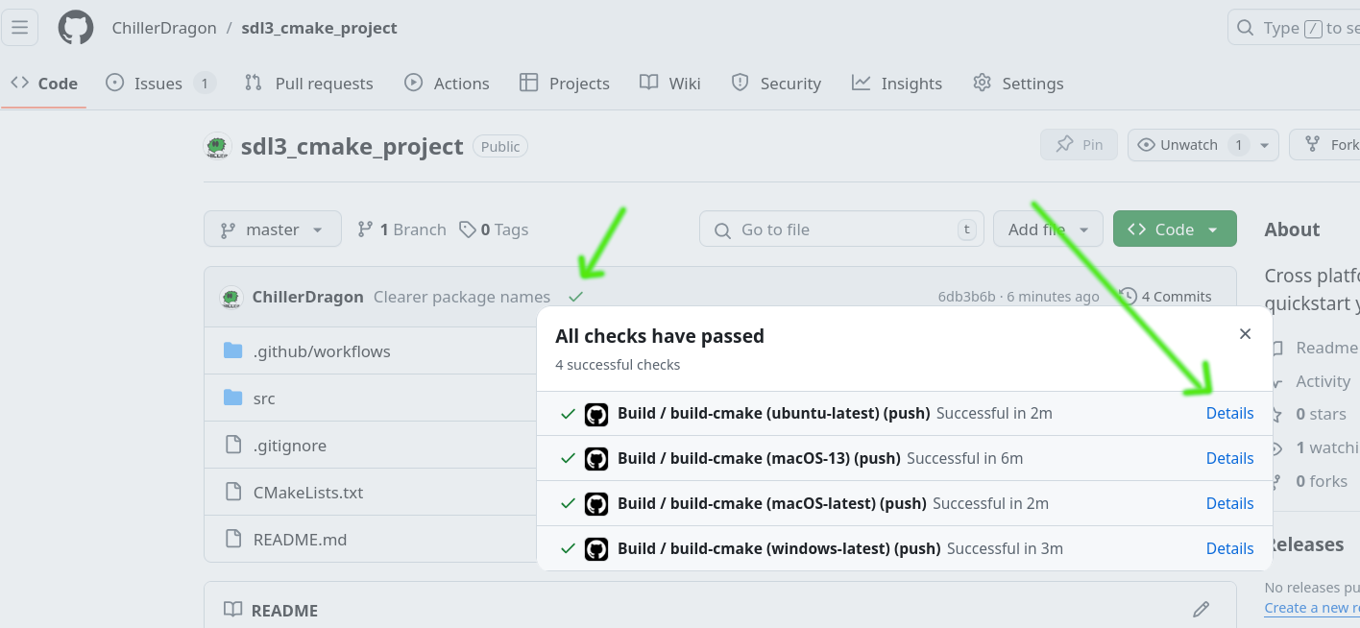The width and height of the screenshot is (1360, 628).
Task: Click 'Build / build-cmake (windows-latest) (push)' text
Action: [x=779, y=548]
